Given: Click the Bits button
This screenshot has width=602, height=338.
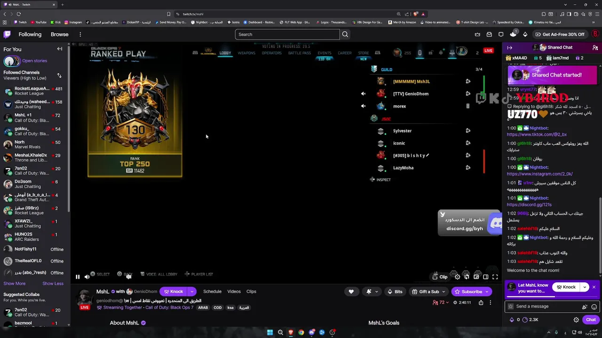Looking at the screenshot, I should pyautogui.click(x=395, y=292).
